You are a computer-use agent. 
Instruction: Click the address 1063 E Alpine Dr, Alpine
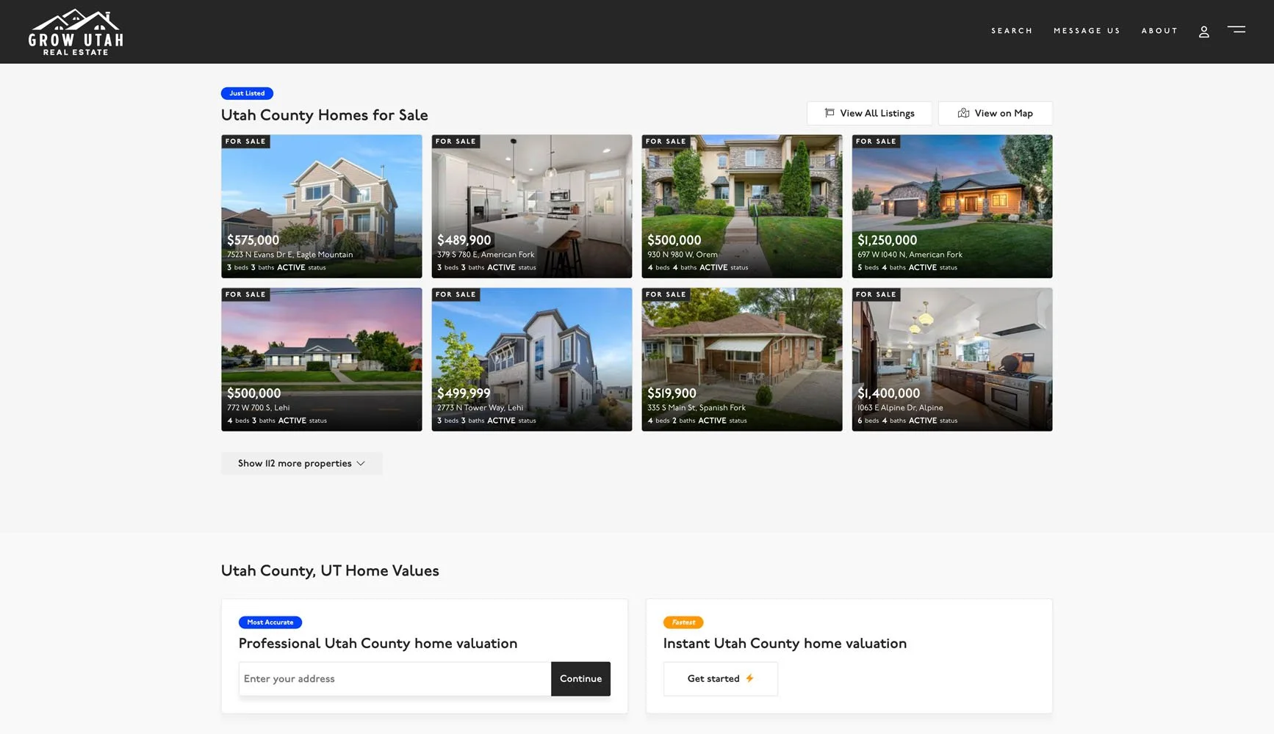(x=900, y=408)
